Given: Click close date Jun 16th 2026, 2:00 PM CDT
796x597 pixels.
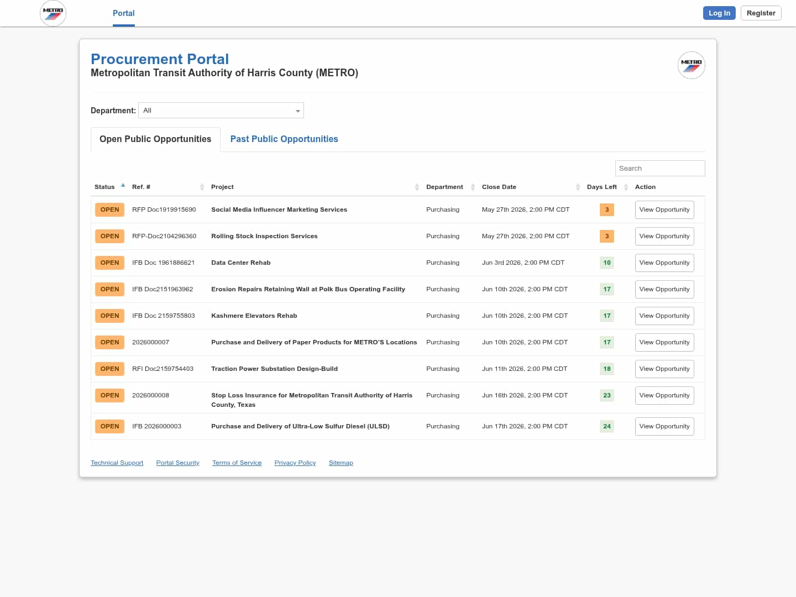Looking at the screenshot, I should (x=525, y=396).
